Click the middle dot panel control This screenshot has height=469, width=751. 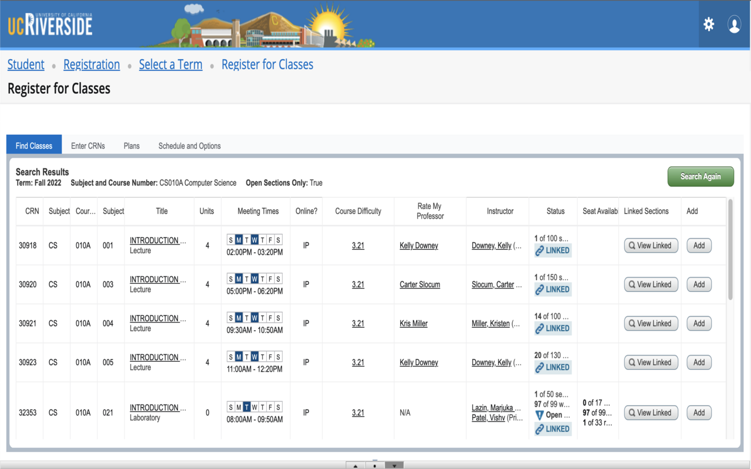pyautogui.click(x=375, y=465)
